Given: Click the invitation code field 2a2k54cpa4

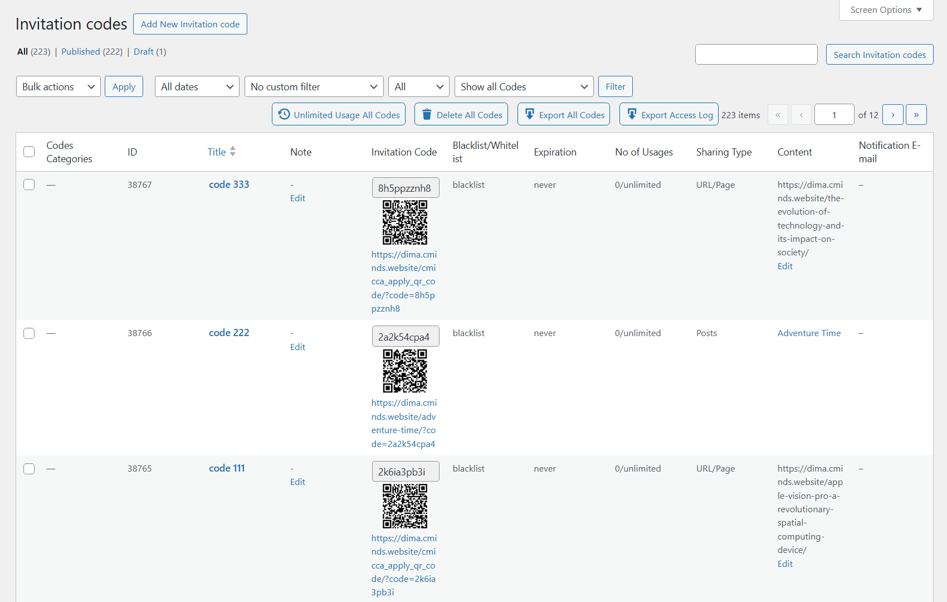Looking at the screenshot, I should pyautogui.click(x=406, y=337).
